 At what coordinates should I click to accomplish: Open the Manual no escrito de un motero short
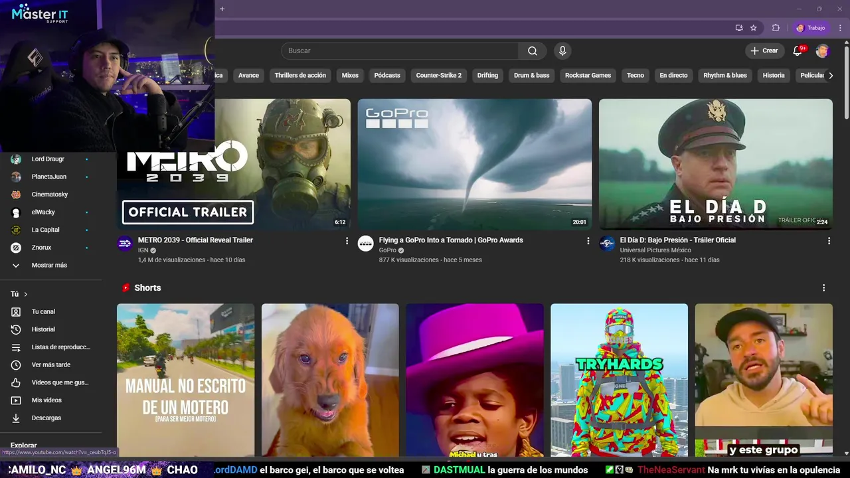click(185, 380)
